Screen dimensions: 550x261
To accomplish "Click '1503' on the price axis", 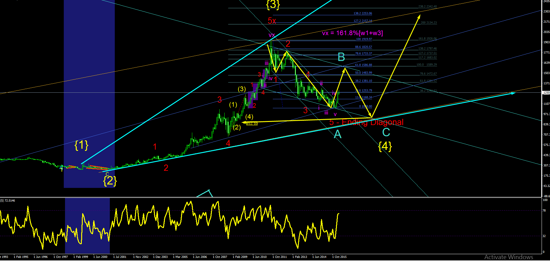I will pyautogui.click(x=546, y=73).
